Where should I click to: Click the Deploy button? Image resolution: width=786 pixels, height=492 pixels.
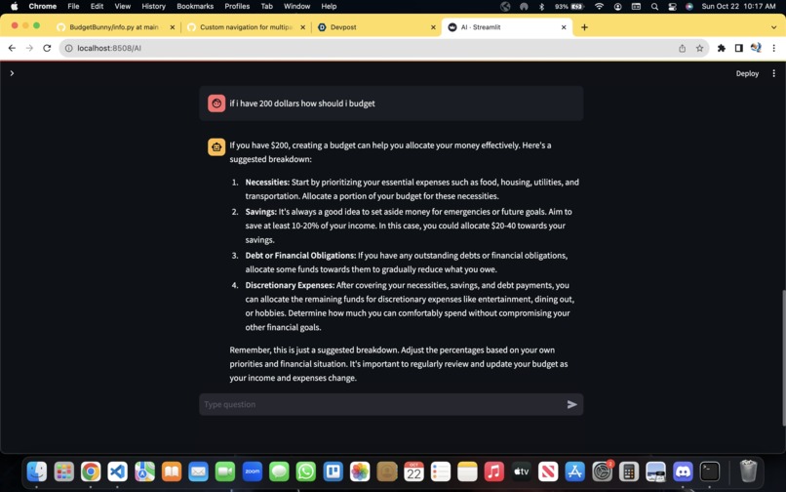pos(747,73)
